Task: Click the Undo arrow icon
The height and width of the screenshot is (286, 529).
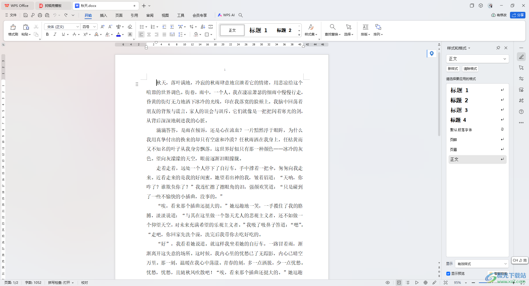Action: (55, 15)
